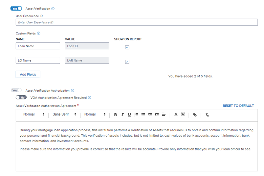Enable VOA Authorization Agreement Required toggle
Screen dimensions: 264x176
(x=21, y=98)
